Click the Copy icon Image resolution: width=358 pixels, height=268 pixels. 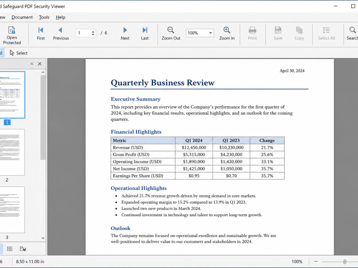tap(299, 30)
